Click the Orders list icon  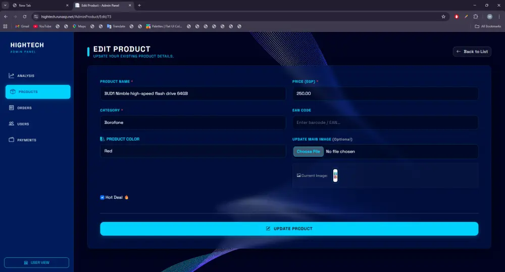click(11, 108)
